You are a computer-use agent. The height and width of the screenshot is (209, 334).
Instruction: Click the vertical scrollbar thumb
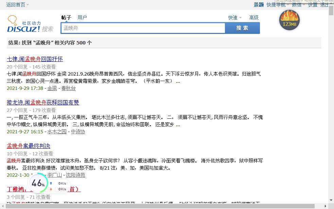click(331, 11)
